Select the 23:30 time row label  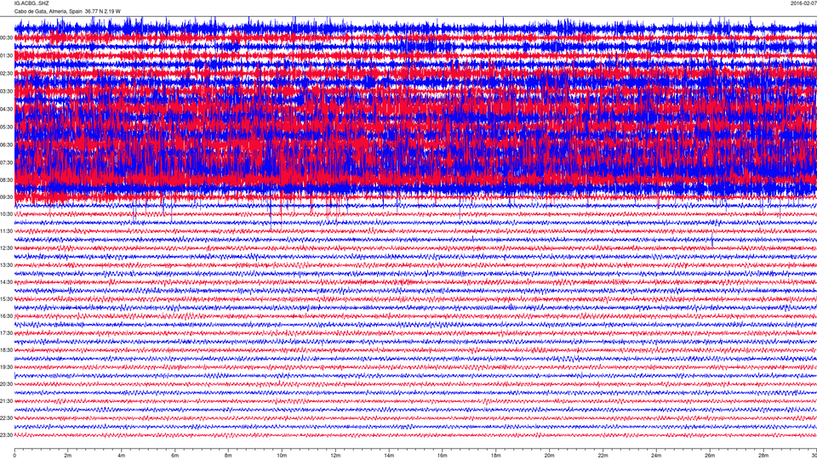[x=6, y=435]
